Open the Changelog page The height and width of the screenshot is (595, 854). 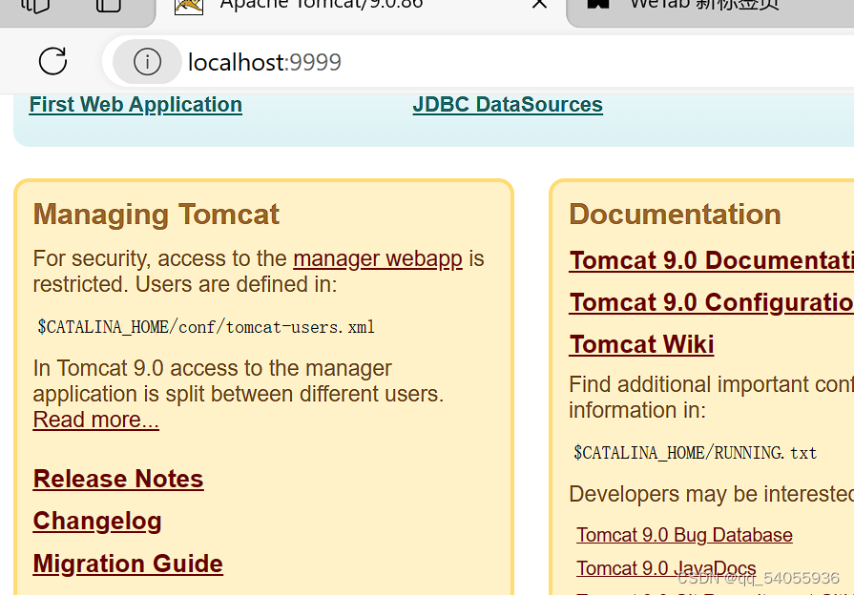pyautogui.click(x=96, y=522)
